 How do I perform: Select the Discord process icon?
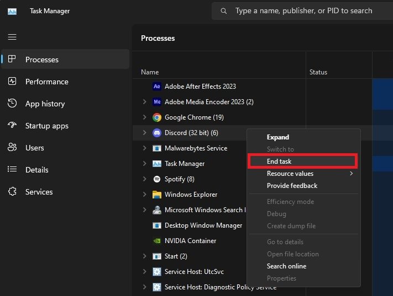[157, 133]
